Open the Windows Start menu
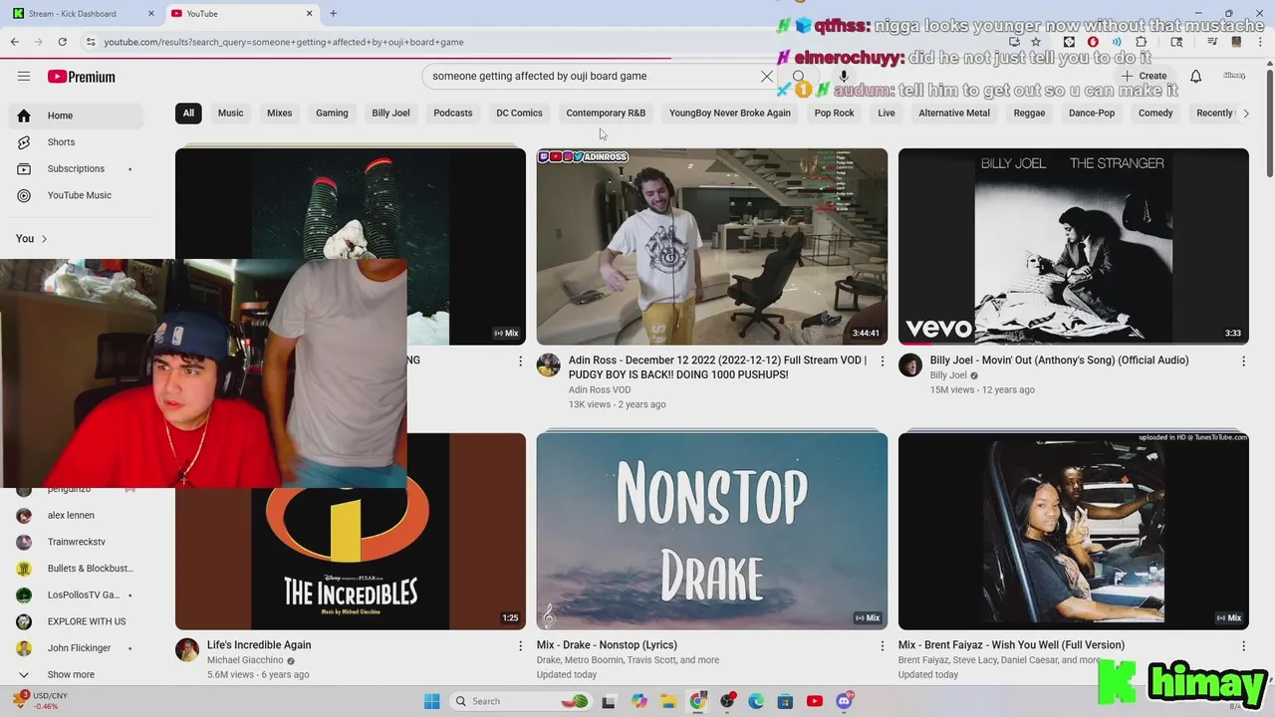Image resolution: width=1275 pixels, height=717 pixels. pos(431,701)
